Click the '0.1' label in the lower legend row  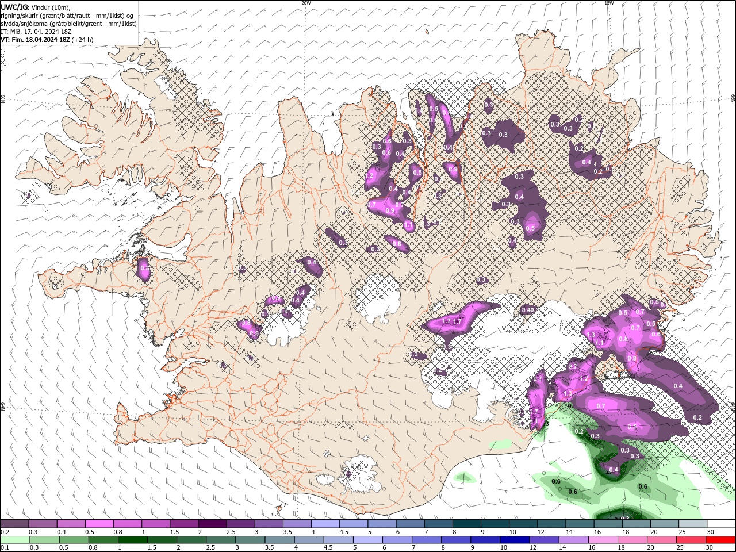click(5, 547)
